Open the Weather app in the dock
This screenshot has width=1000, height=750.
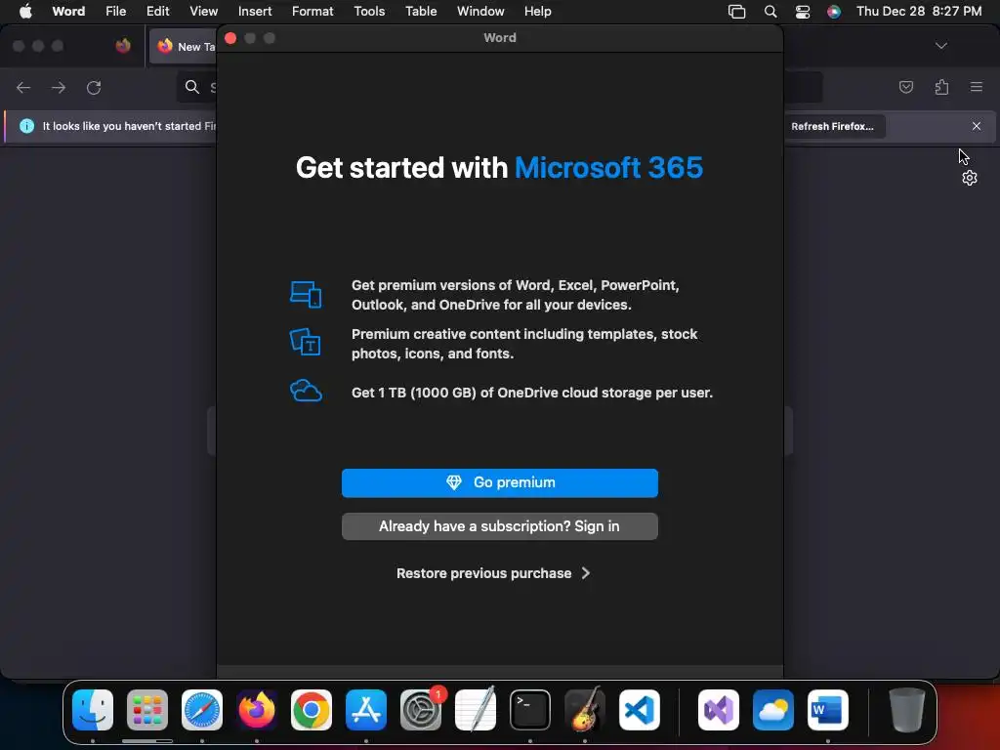[x=773, y=709]
